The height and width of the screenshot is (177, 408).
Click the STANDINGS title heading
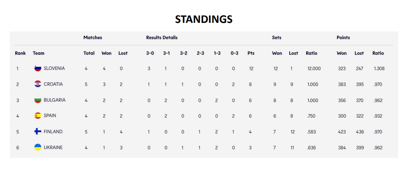tap(204, 19)
